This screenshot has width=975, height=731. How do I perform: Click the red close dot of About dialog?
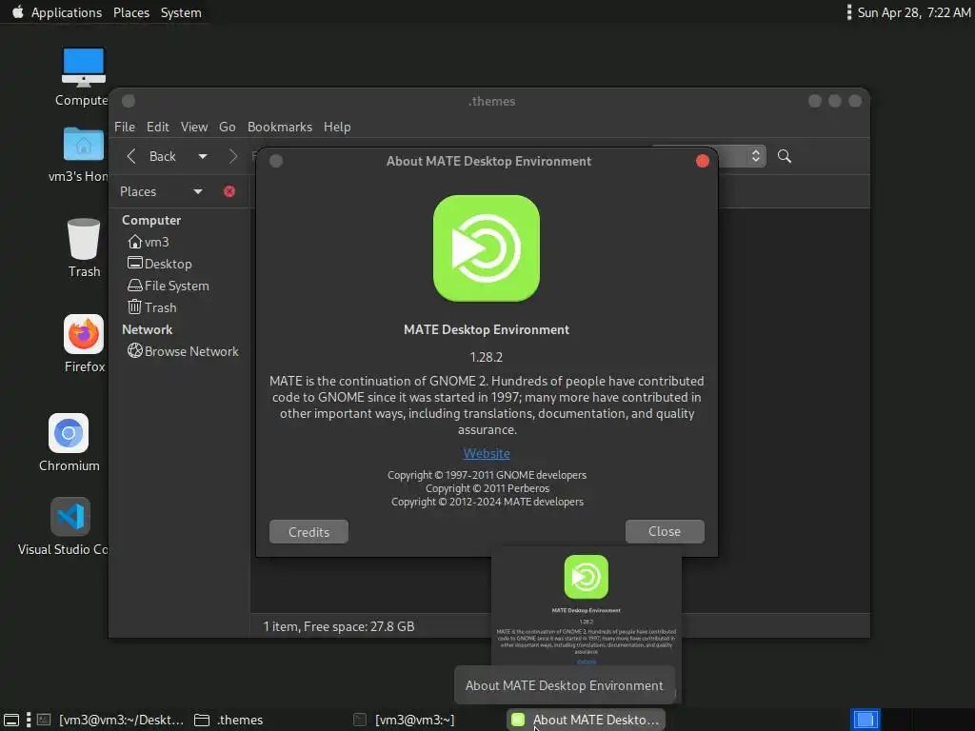[x=703, y=161]
